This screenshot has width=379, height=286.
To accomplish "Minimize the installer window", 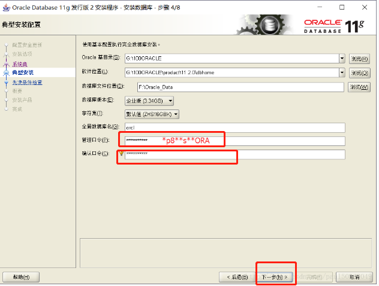I will (x=320, y=7).
